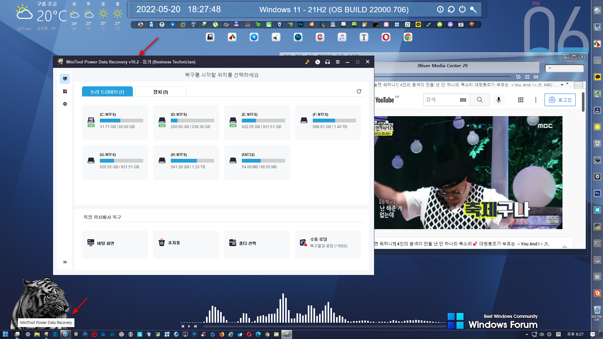Open the four-square utilities icon in MiniTool sidebar
This screenshot has height=339, width=603.
65,91
